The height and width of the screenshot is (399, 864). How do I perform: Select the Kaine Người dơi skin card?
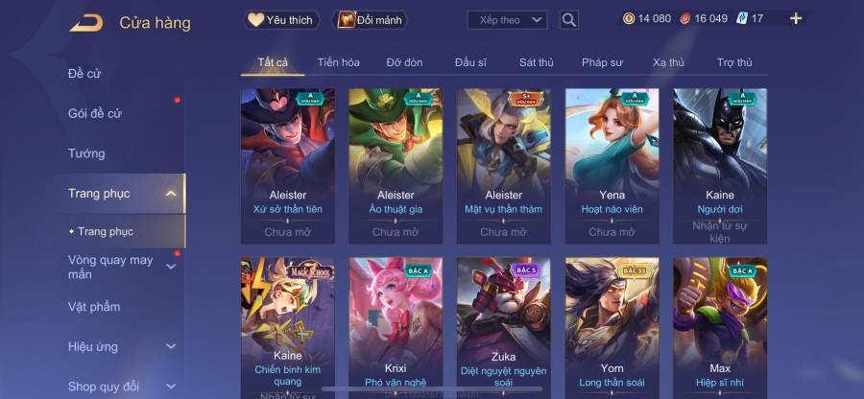tap(720, 166)
